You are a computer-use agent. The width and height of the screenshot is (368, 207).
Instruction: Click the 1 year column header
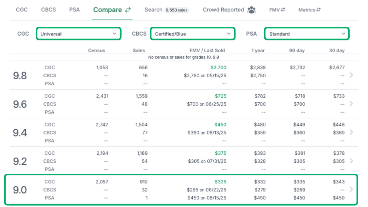tap(258, 51)
